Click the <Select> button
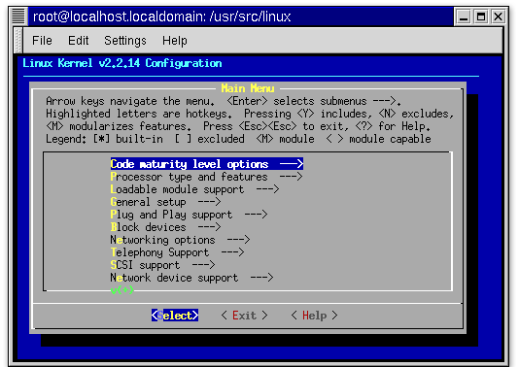This screenshot has width=519, height=367. coord(175,316)
